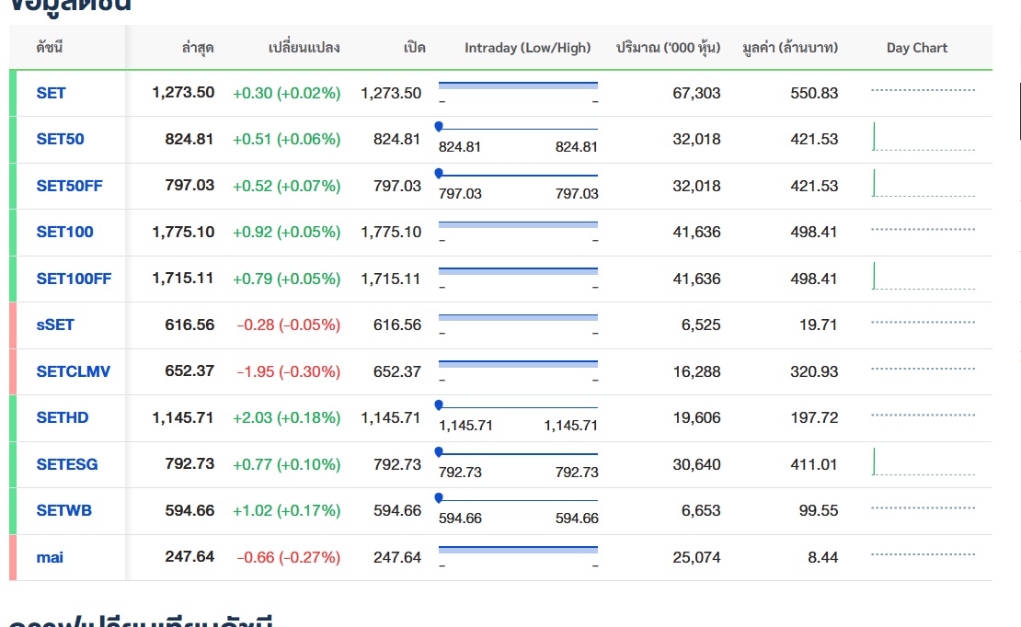The image size is (1021, 627).
Task: Open the sSET index link
Action: [x=55, y=325]
